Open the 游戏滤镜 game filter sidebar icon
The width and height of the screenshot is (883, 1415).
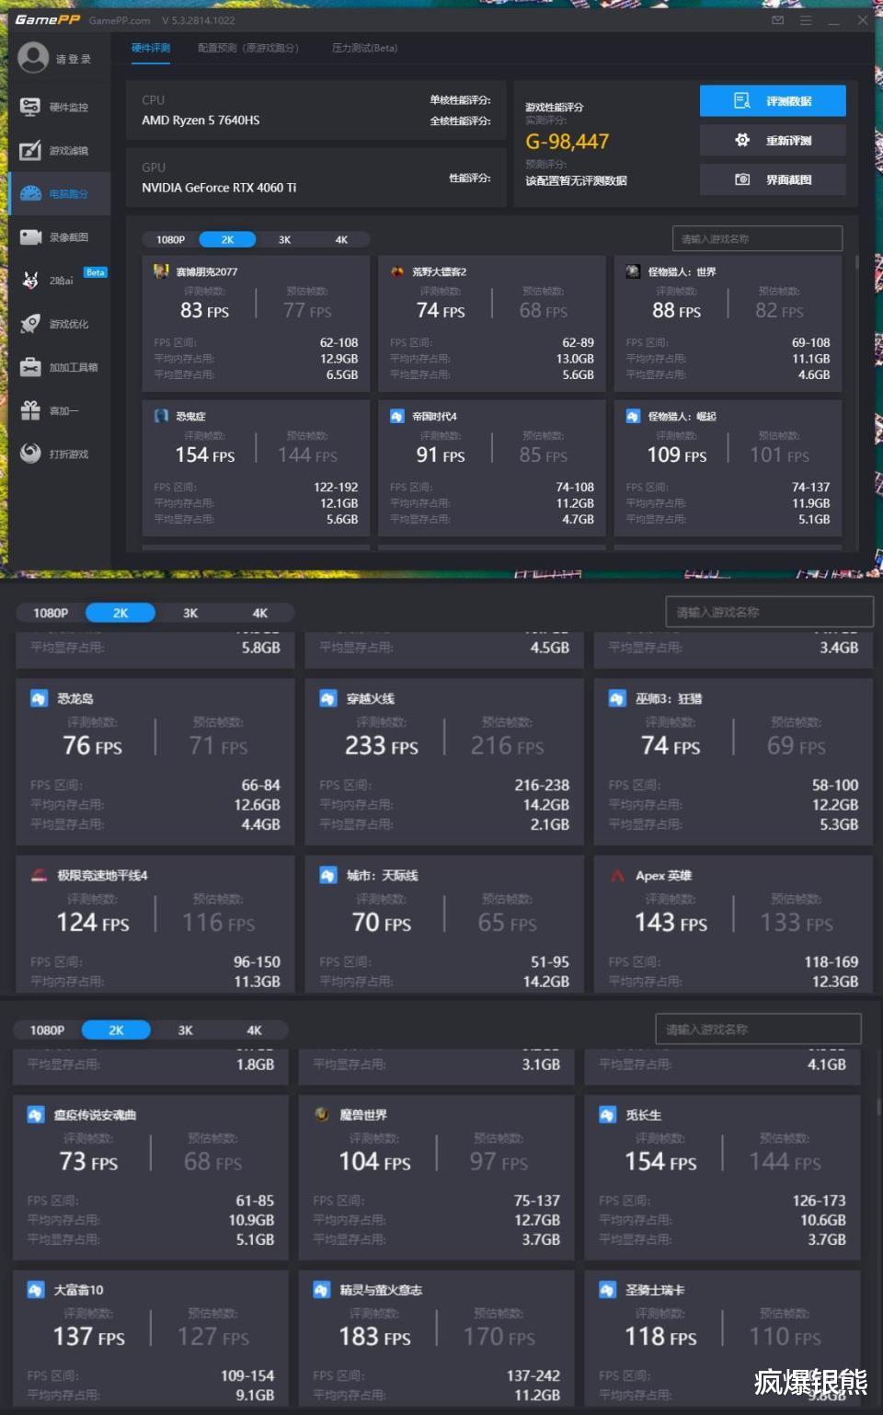point(30,150)
